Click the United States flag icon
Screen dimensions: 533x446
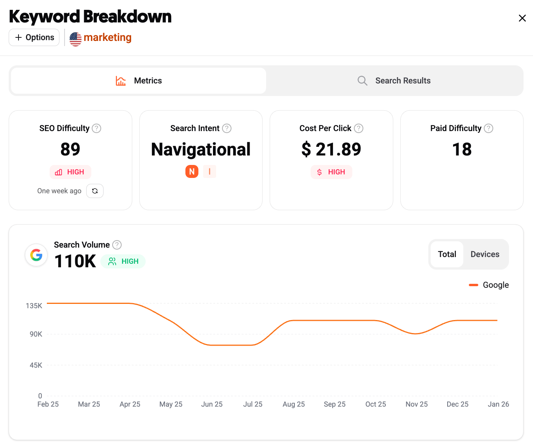(76, 39)
